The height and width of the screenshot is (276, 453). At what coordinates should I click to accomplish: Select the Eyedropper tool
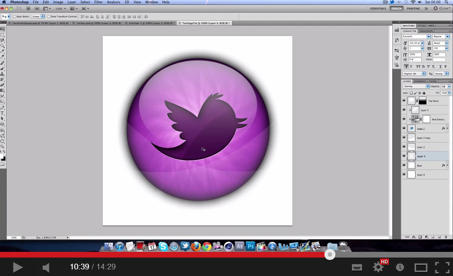click(x=2, y=57)
